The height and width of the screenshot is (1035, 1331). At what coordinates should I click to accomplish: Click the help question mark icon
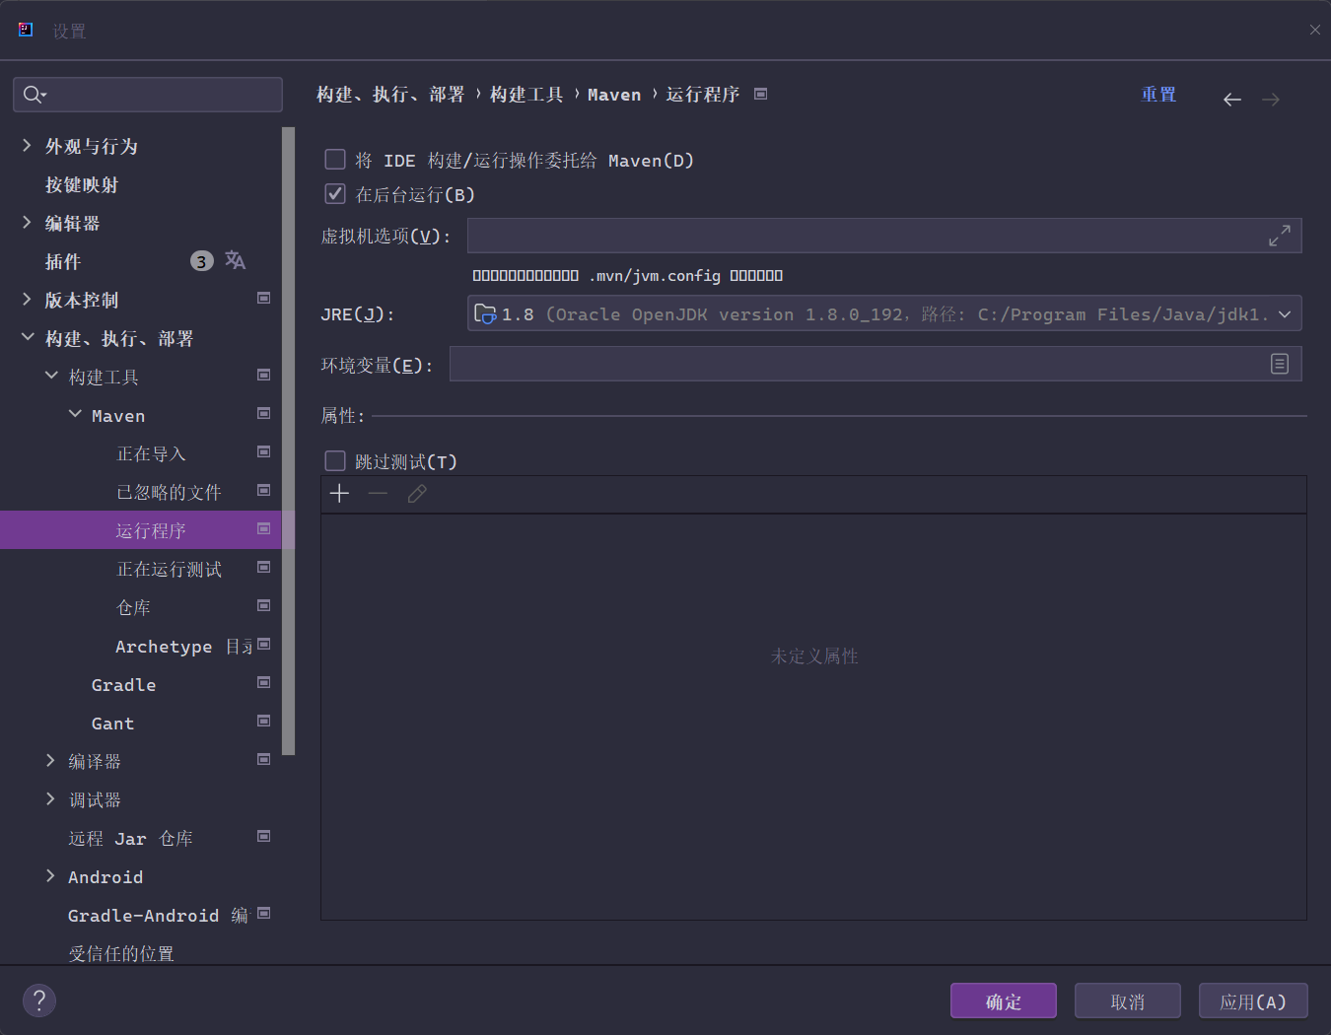pyautogui.click(x=39, y=1000)
